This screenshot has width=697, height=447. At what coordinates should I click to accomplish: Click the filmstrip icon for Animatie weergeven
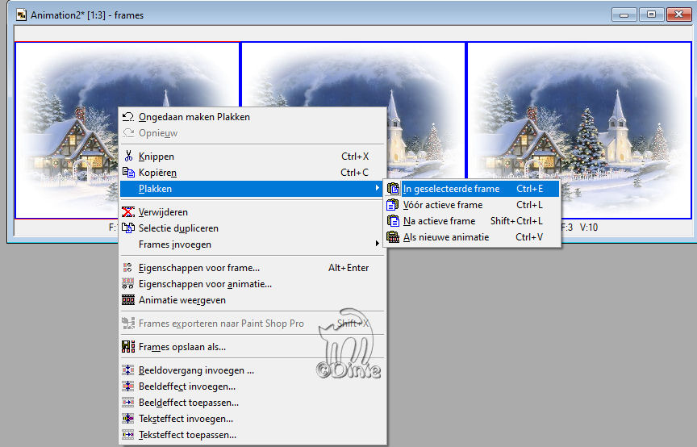click(x=127, y=300)
